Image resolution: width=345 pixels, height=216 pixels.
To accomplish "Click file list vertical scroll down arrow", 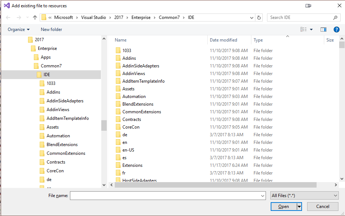I will 342,179.
